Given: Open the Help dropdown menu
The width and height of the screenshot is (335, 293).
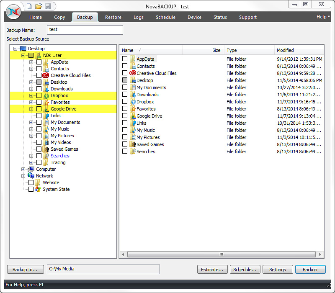Looking at the screenshot, I should point(323,17).
